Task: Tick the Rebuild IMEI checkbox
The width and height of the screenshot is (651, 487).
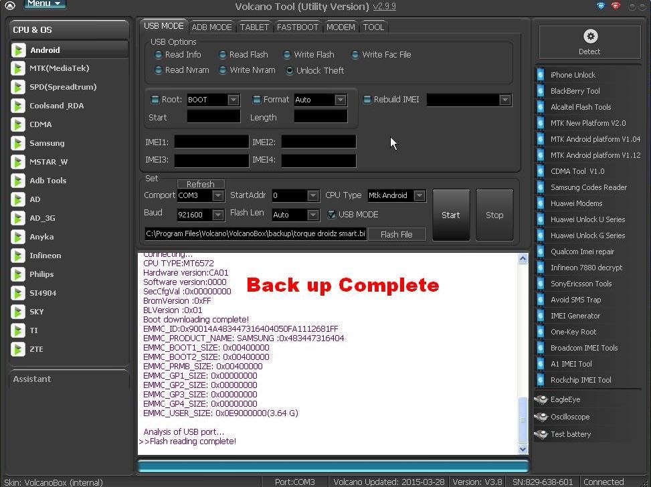Action: click(367, 100)
